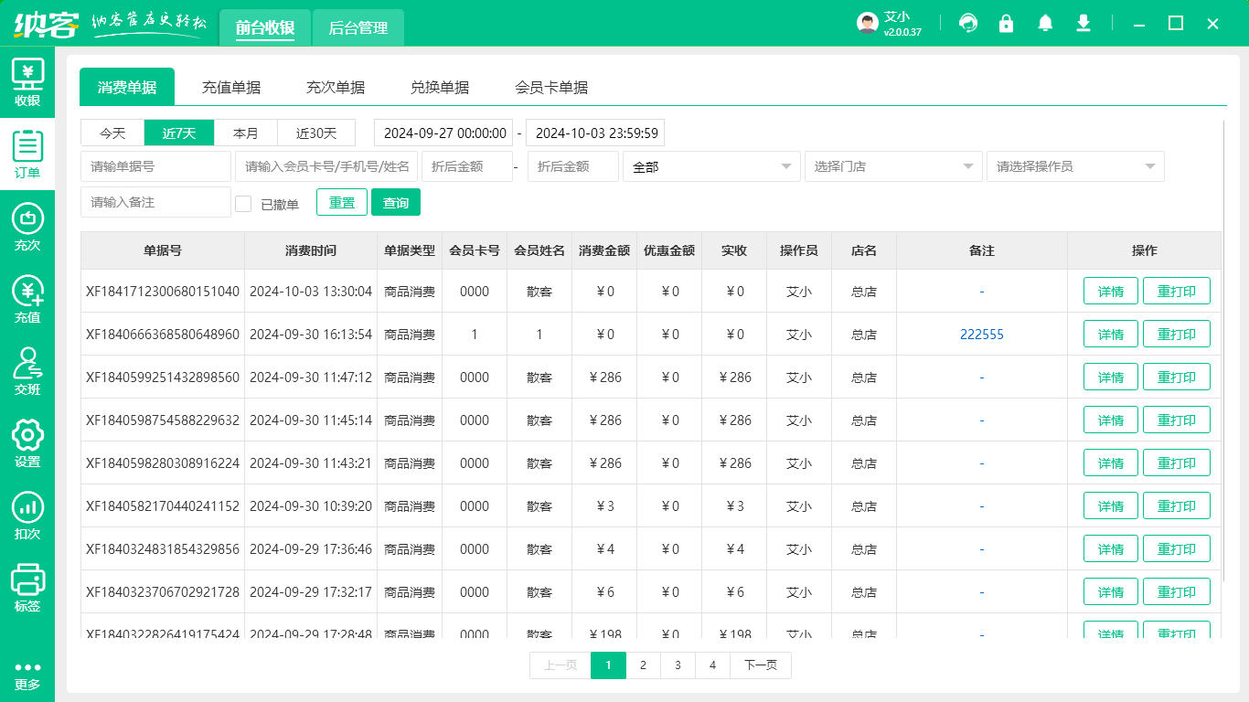
Task: Open the 后台管理 menu
Action: (x=358, y=28)
